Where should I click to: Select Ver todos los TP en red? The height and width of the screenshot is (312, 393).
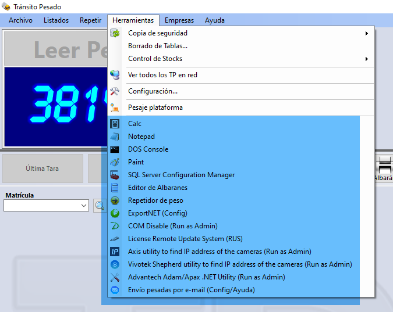(x=241, y=75)
